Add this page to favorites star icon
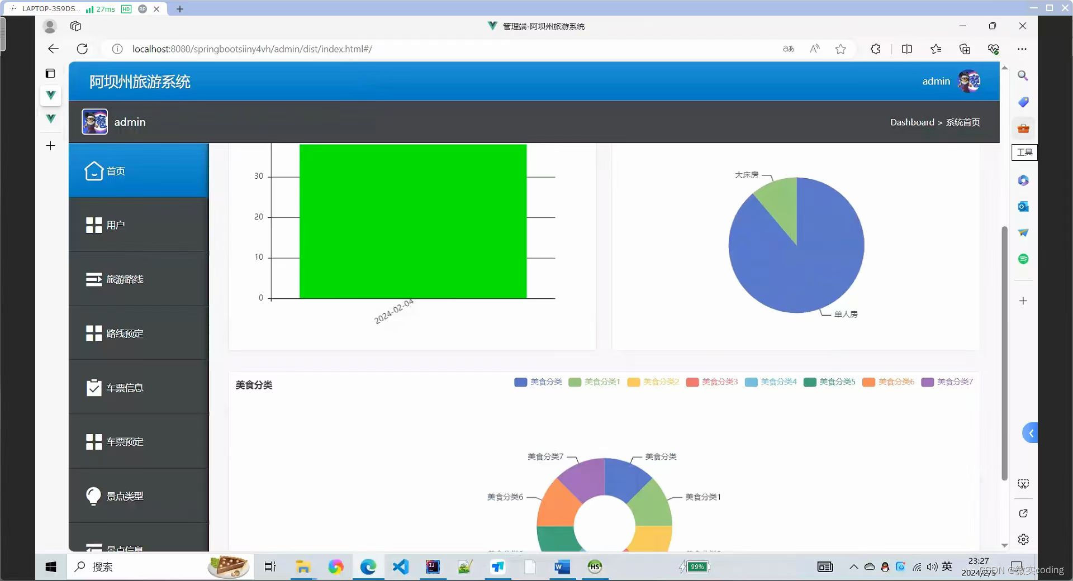The image size is (1073, 581). point(840,49)
